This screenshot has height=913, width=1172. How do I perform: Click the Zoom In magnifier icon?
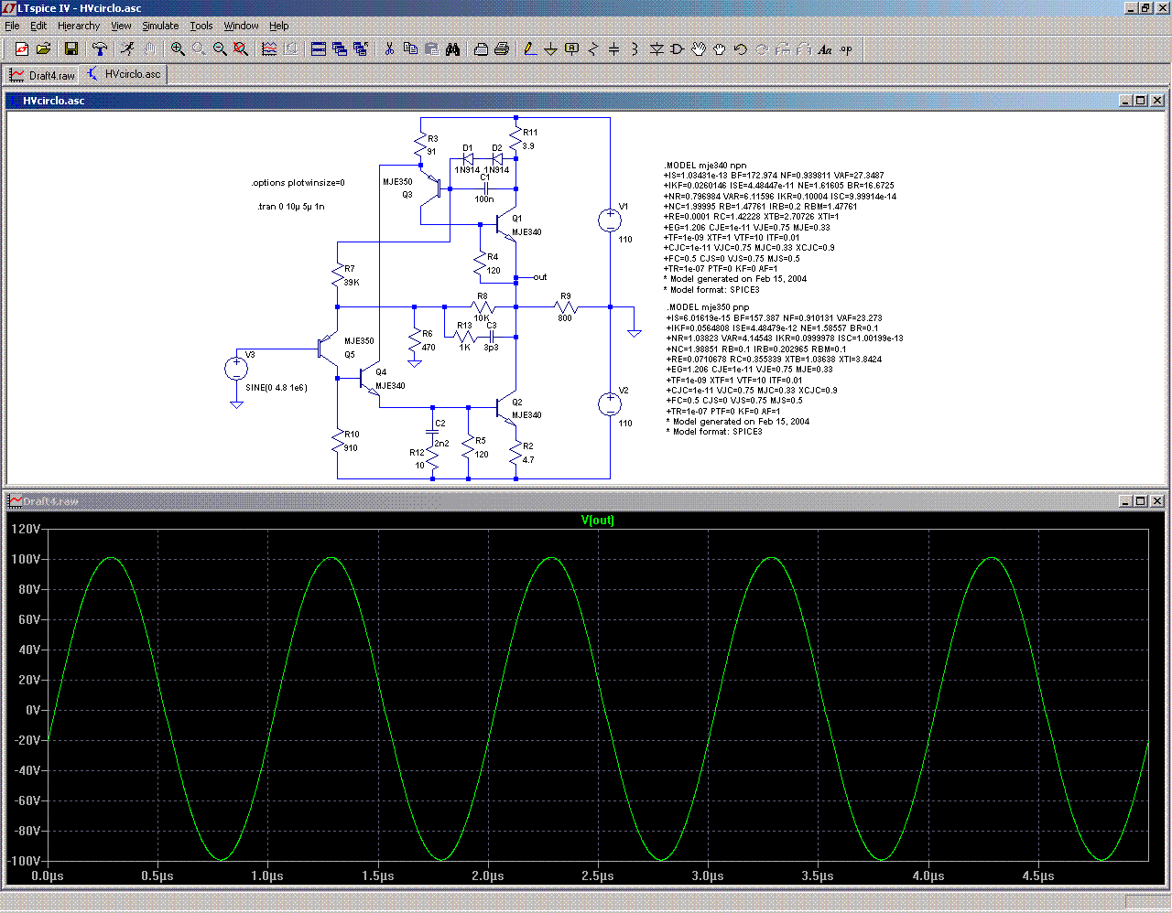pos(178,49)
